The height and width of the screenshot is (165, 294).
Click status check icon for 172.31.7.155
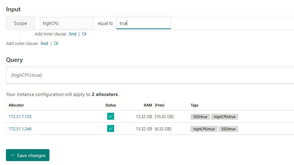click(110, 116)
